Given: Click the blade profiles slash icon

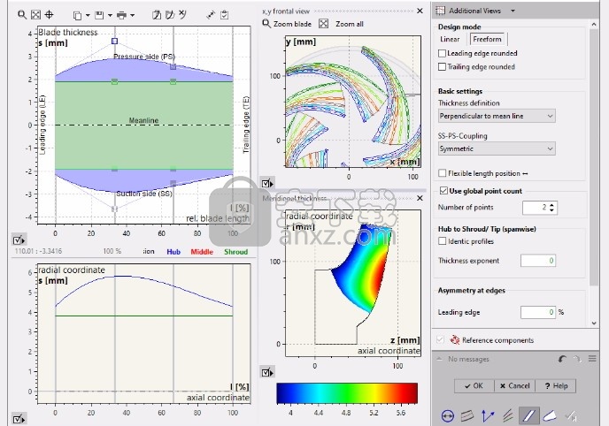Looking at the screenshot, I should 528,416.
